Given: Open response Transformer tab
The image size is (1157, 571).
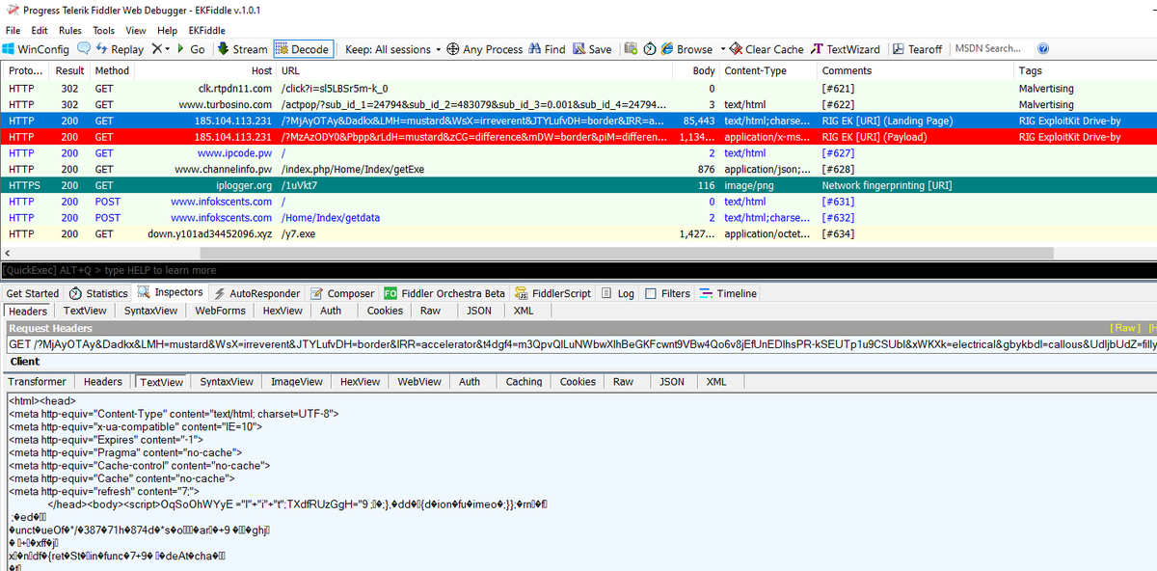Looking at the screenshot, I should point(38,382).
